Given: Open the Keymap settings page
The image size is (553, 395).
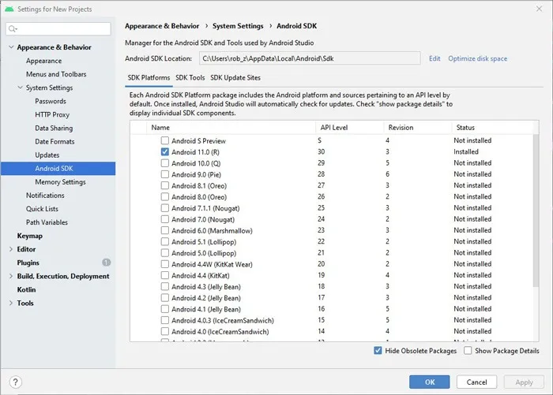Looking at the screenshot, I should (30, 236).
